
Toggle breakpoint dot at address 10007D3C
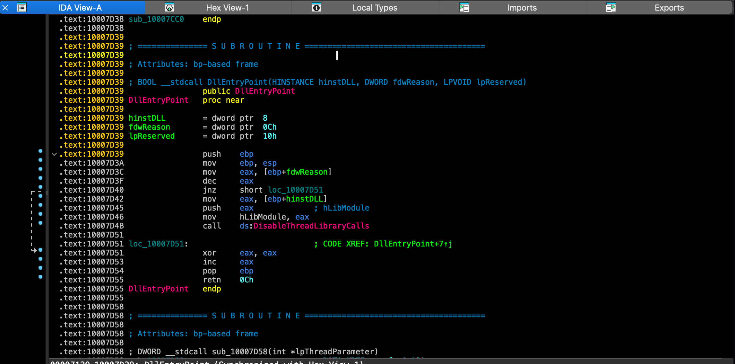click(x=40, y=169)
